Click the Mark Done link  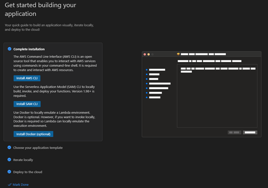click(20, 184)
